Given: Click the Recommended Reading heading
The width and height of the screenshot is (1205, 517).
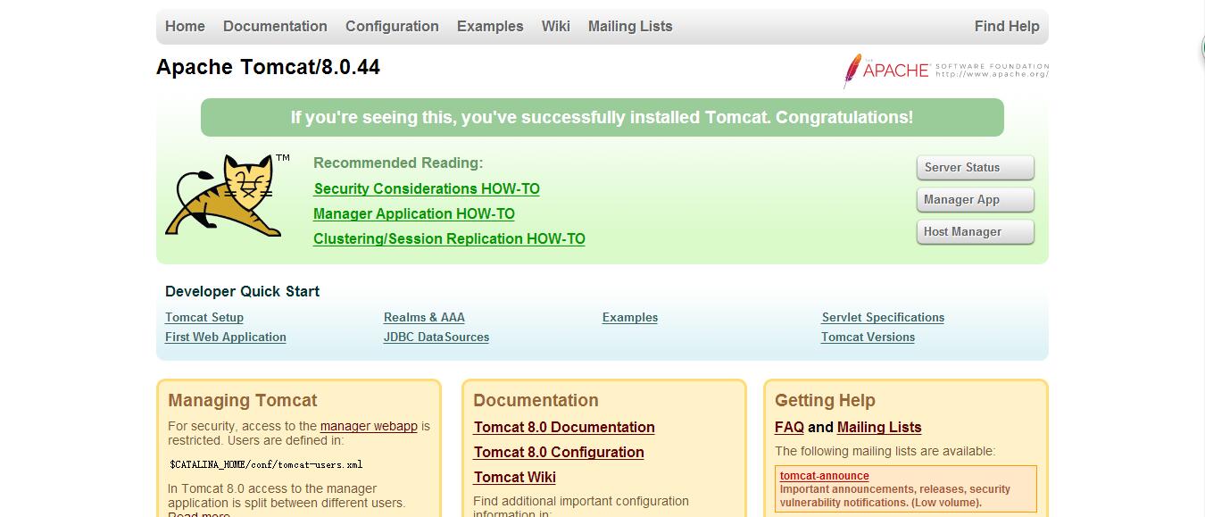Looking at the screenshot, I should [398, 163].
